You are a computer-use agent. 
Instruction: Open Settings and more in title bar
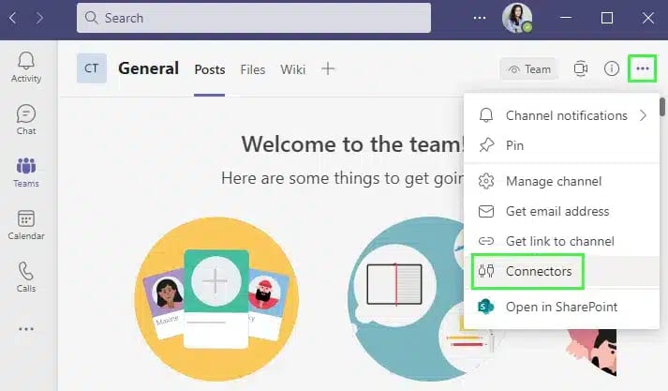point(480,18)
